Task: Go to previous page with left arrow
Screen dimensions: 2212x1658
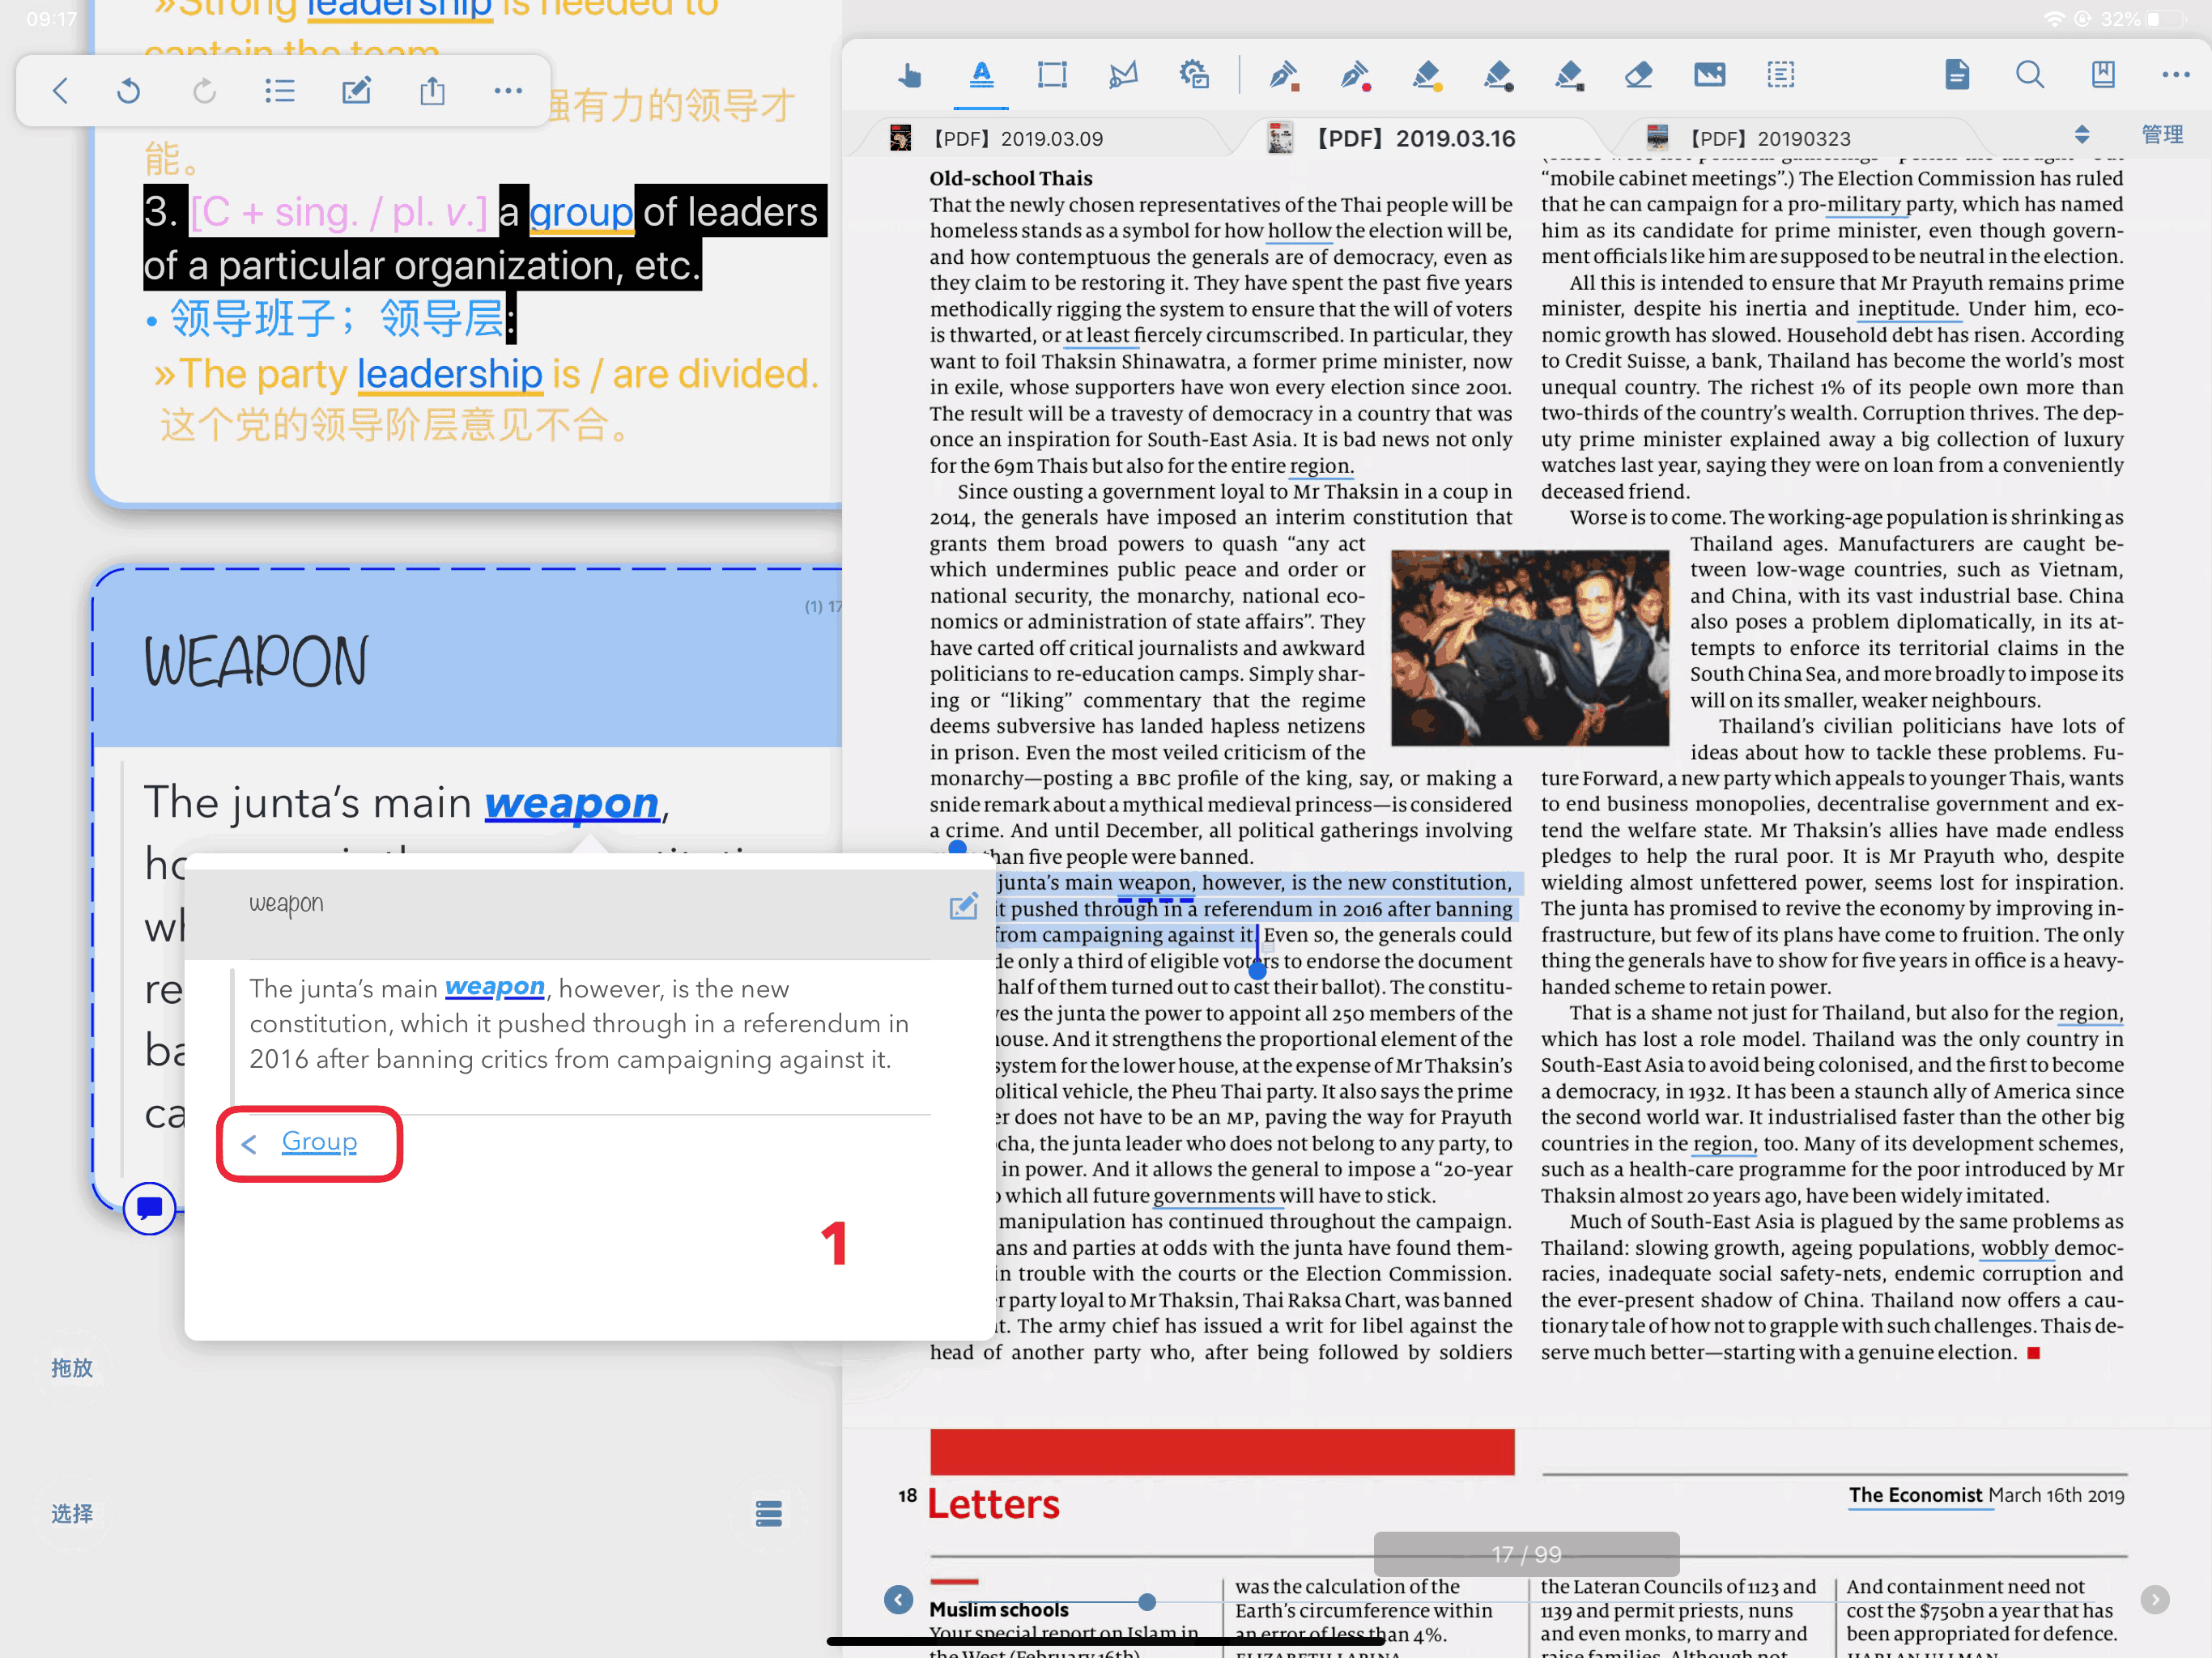Action: pos(899,1599)
